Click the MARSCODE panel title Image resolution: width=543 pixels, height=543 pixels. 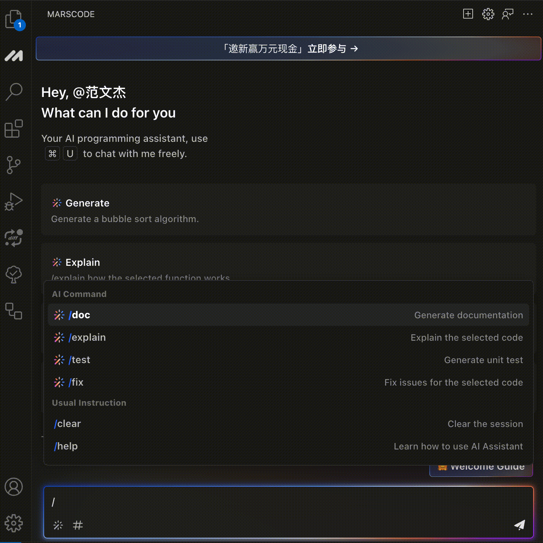71,14
